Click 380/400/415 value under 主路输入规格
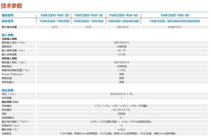 (x=121, y=43)
